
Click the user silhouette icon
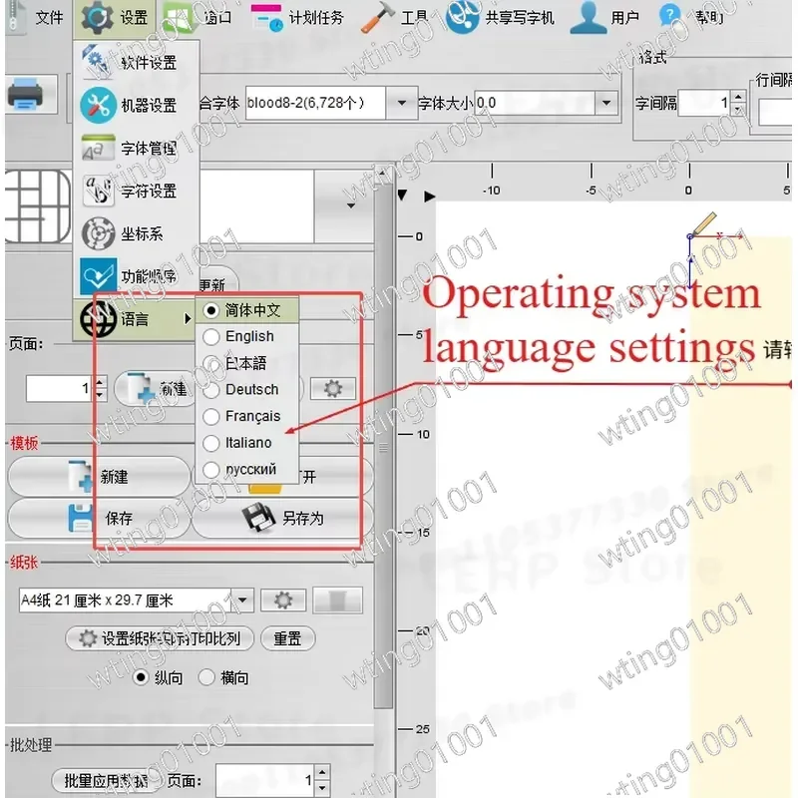click(589, 18)
